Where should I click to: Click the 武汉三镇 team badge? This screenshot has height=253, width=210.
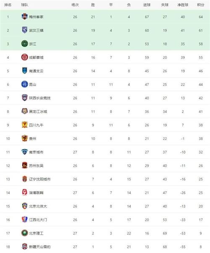coord(25,30)
